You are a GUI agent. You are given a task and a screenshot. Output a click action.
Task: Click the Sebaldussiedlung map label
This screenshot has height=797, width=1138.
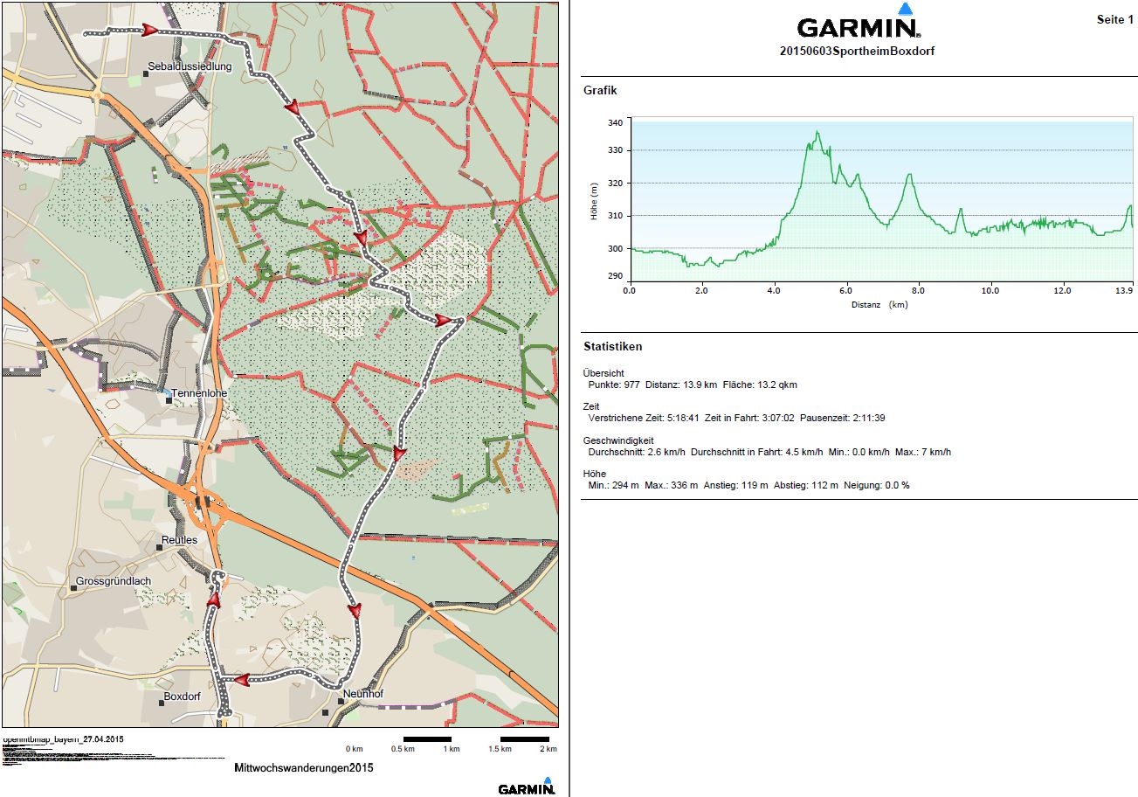pyautogui.click(x=190, y=66)
